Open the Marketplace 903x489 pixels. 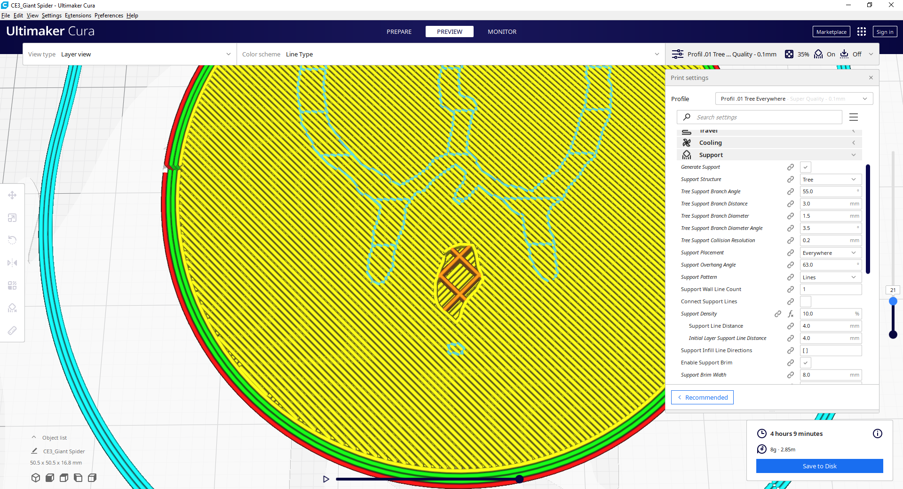(831, 32)
